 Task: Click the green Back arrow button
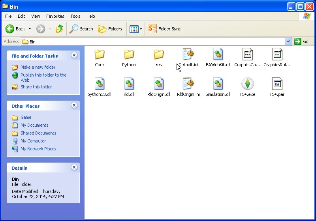click(9, 29)
